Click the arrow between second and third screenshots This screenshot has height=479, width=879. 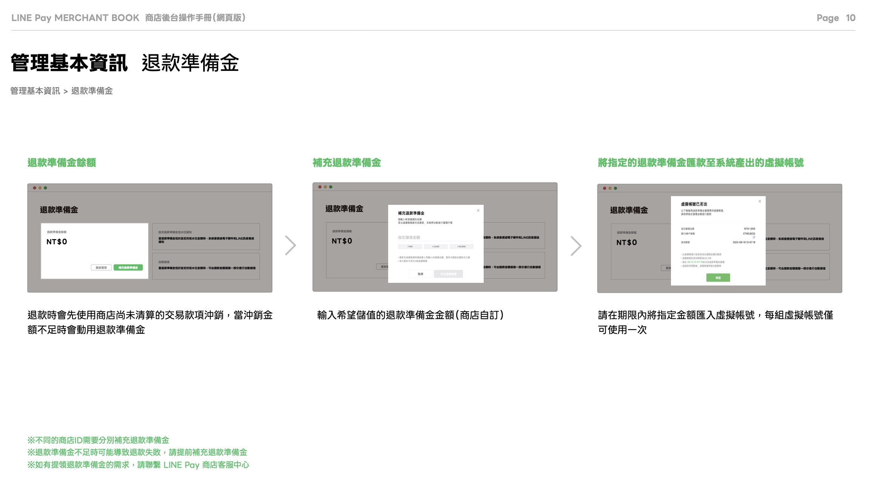577,245
